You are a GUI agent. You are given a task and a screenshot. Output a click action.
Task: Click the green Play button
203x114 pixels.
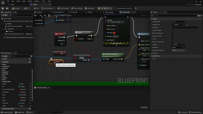pyautogui.click(x=99, y=8)
